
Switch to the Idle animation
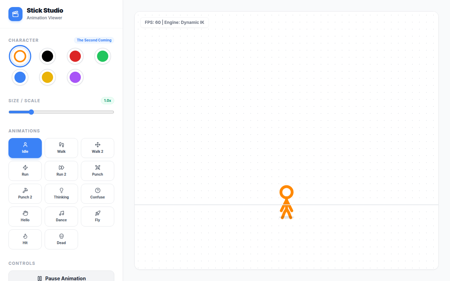(25, 148)
